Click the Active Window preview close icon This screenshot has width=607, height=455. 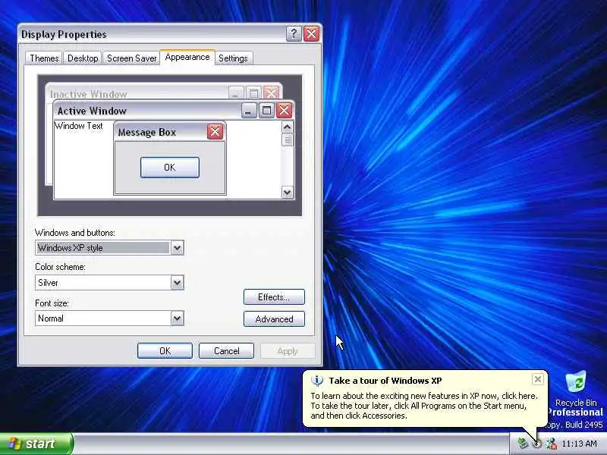tap(285, 111)
